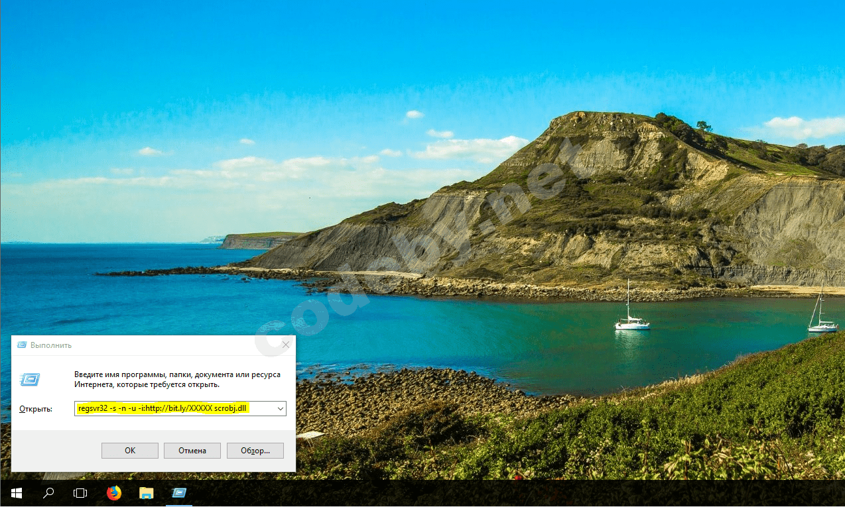Screen dimensions: 845x507
Task: Confirm the command with the OK button
Action: click(x=130, y=451)
